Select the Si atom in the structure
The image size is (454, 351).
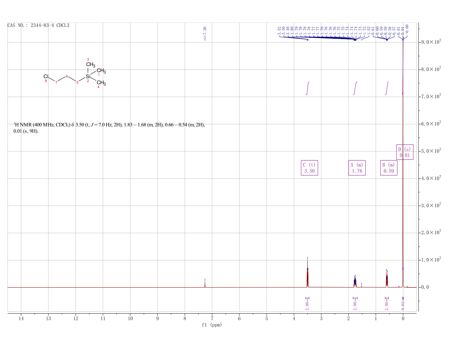pyautogui.click(x=88, y=76)
